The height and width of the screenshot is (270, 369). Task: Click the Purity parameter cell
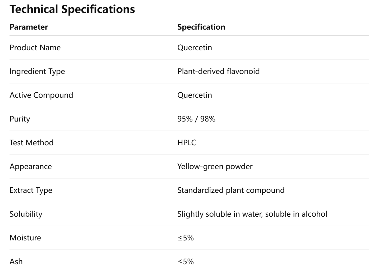point(20,119)
